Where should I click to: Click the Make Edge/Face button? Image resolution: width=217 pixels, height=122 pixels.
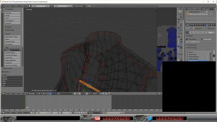(13, 60)
